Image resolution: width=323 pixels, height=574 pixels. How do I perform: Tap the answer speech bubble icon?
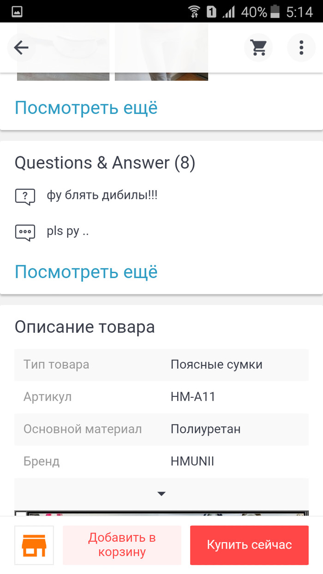coord(25,233)
